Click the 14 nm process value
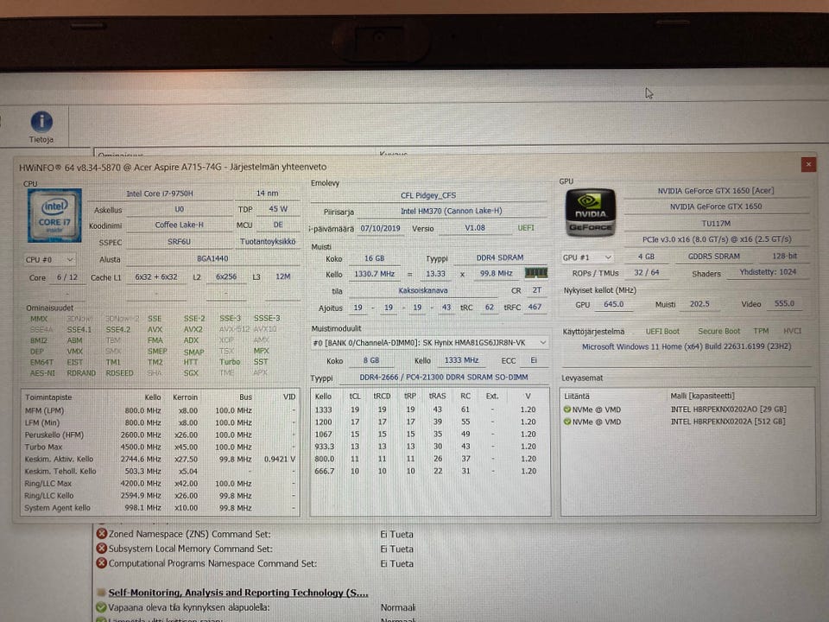Image resolution: width=829 pixels, height=622 pixels. 268,194
